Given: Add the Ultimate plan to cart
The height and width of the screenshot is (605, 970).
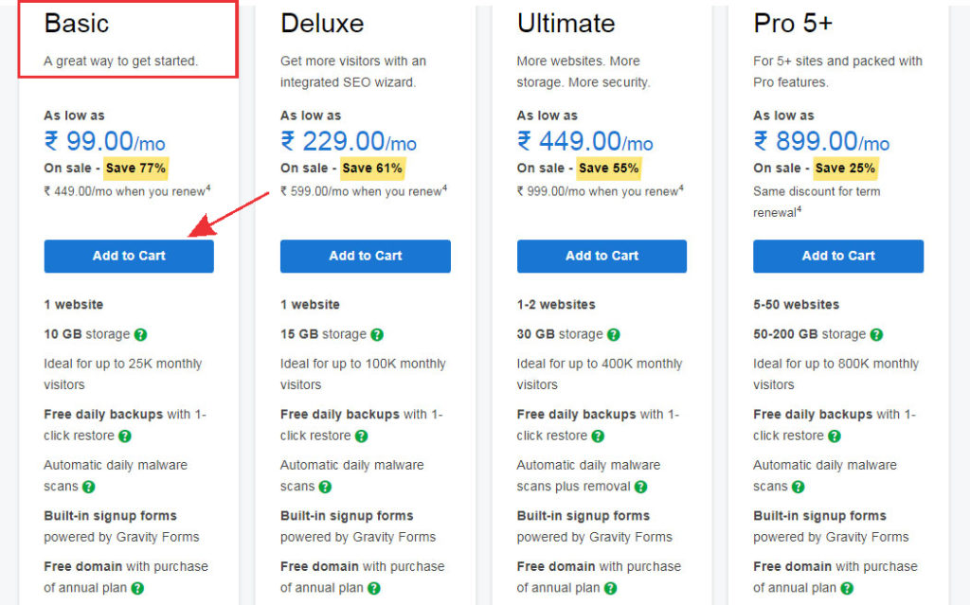Looking at the screenshot, I should [x=602, y=256].
